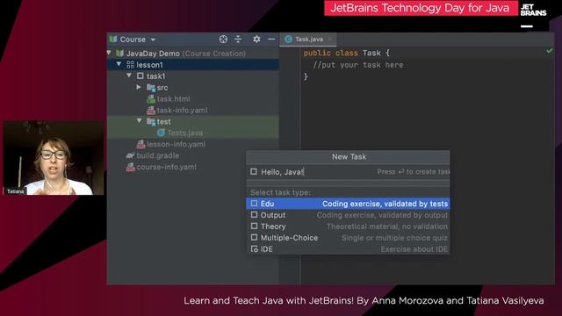Viewport: 562px width, 316px height.
Task: Click the Edu task type icon
Action: click(x=254, y=204)
